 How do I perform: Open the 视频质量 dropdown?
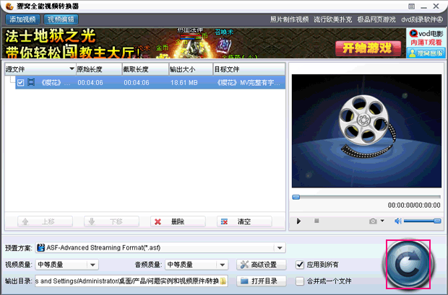point(92,265)
